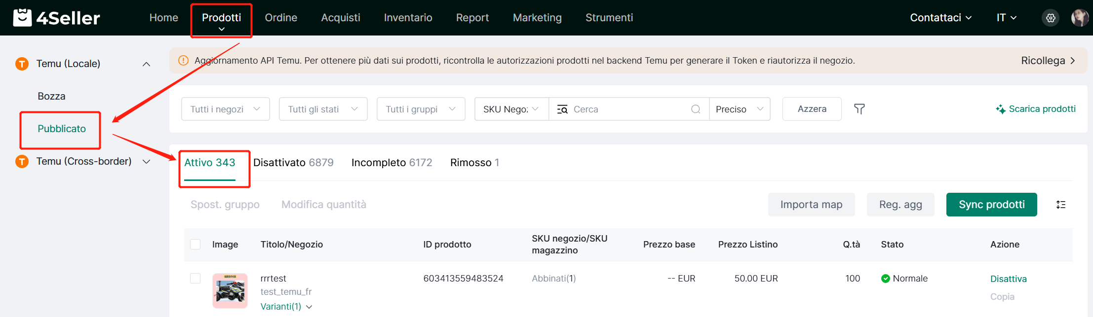Open the IT language dropdown

(x=1007, y=18)
